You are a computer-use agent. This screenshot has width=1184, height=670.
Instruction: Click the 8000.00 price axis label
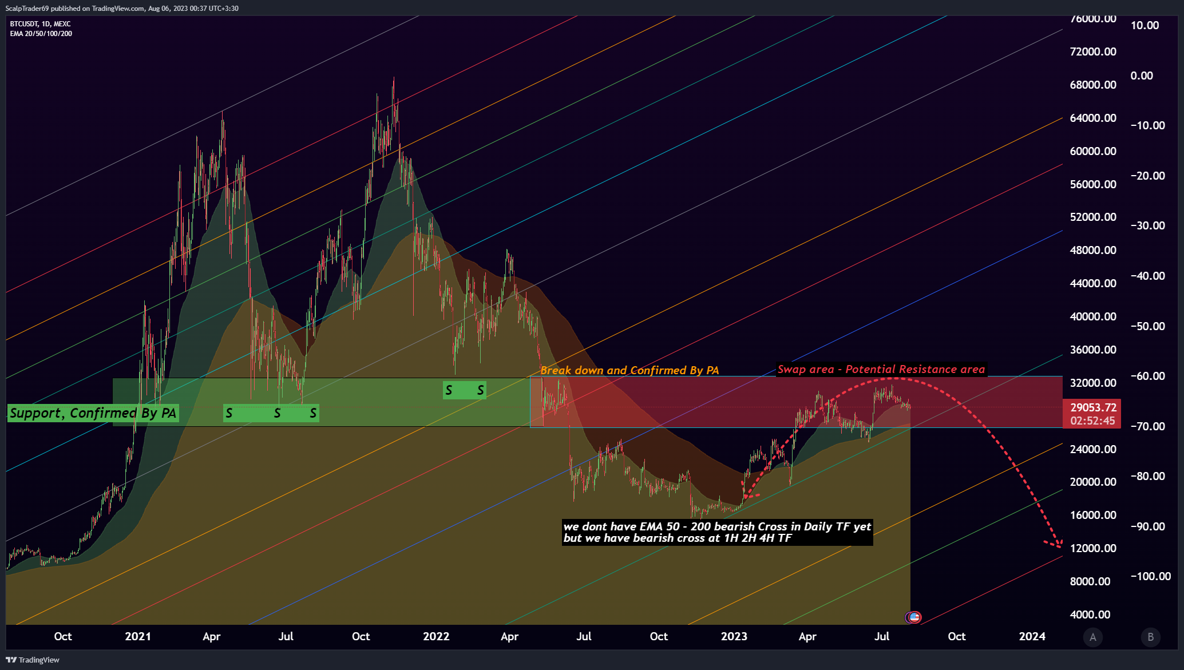tap(1090, 581)
